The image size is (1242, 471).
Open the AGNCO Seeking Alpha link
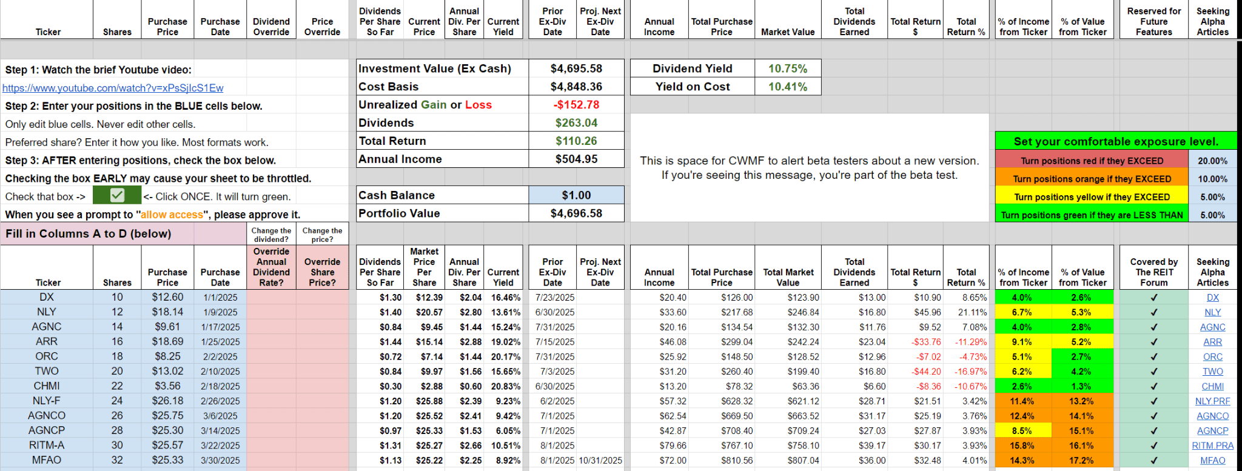pyautogui.click(x=1212, y=416)
